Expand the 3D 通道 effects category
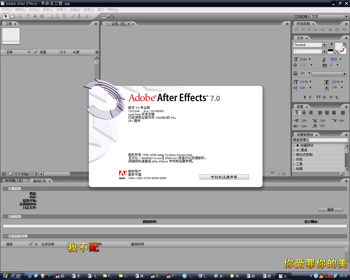350x280 pixels. click(x=294, y=150)
